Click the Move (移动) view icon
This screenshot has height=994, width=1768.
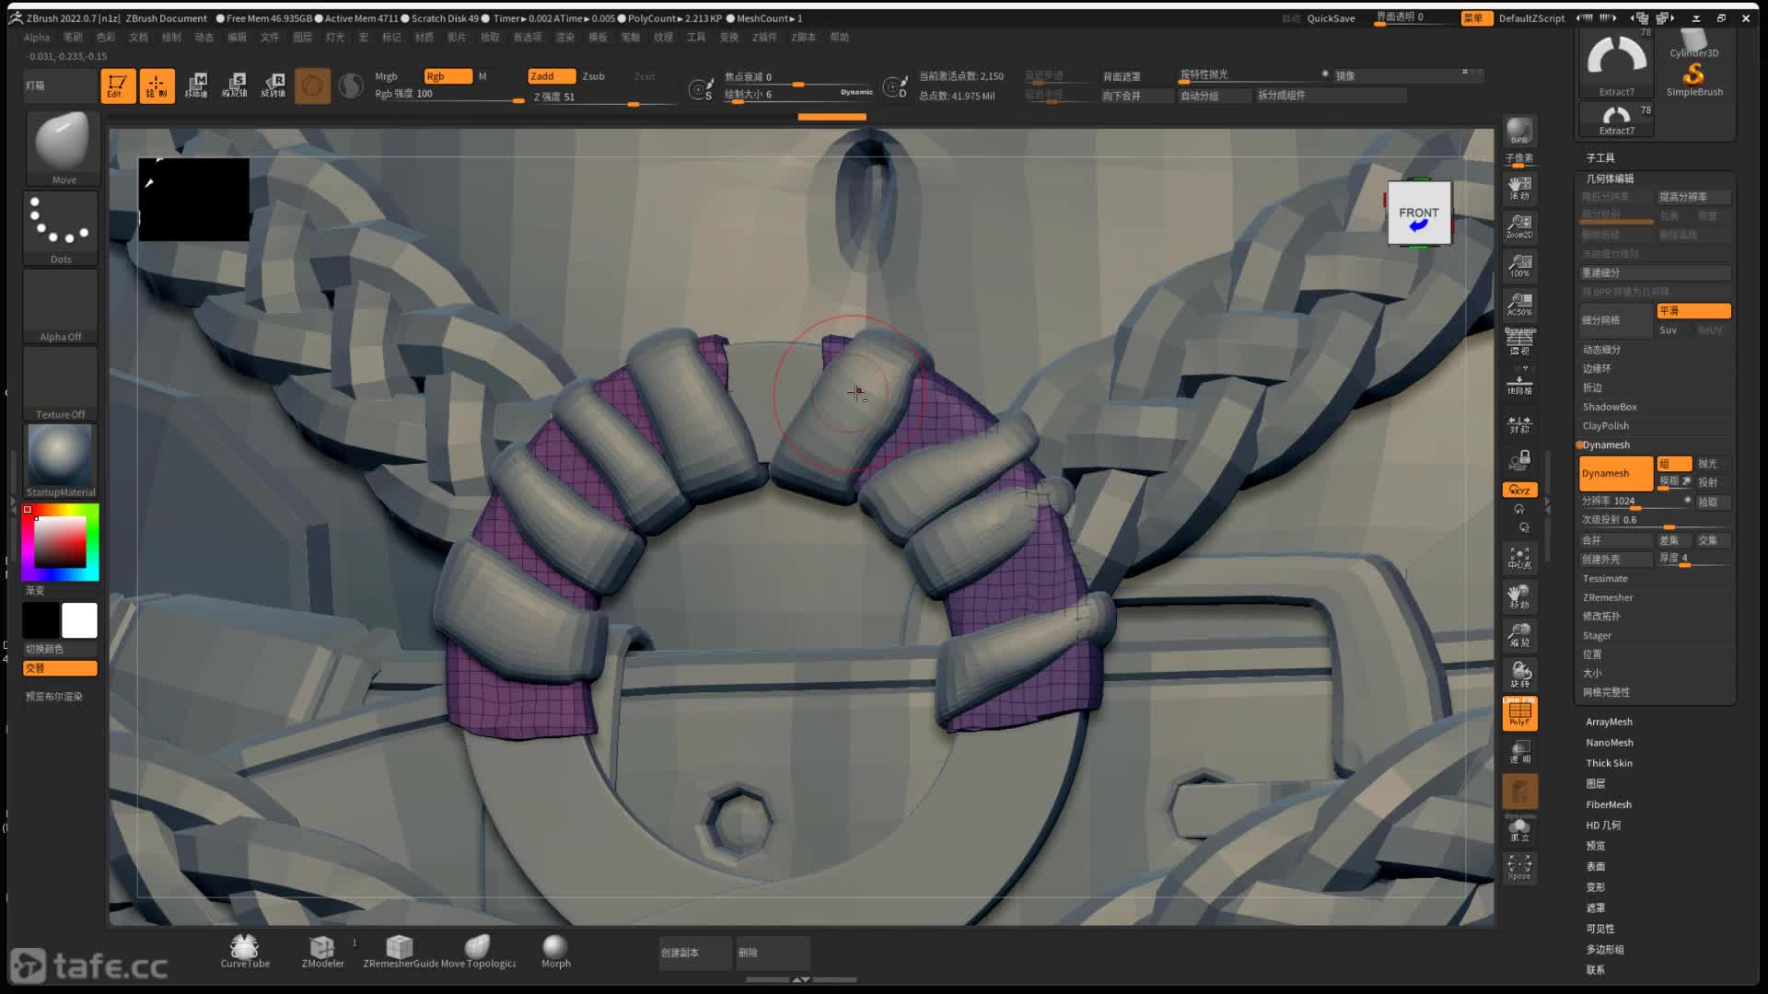1519,596
